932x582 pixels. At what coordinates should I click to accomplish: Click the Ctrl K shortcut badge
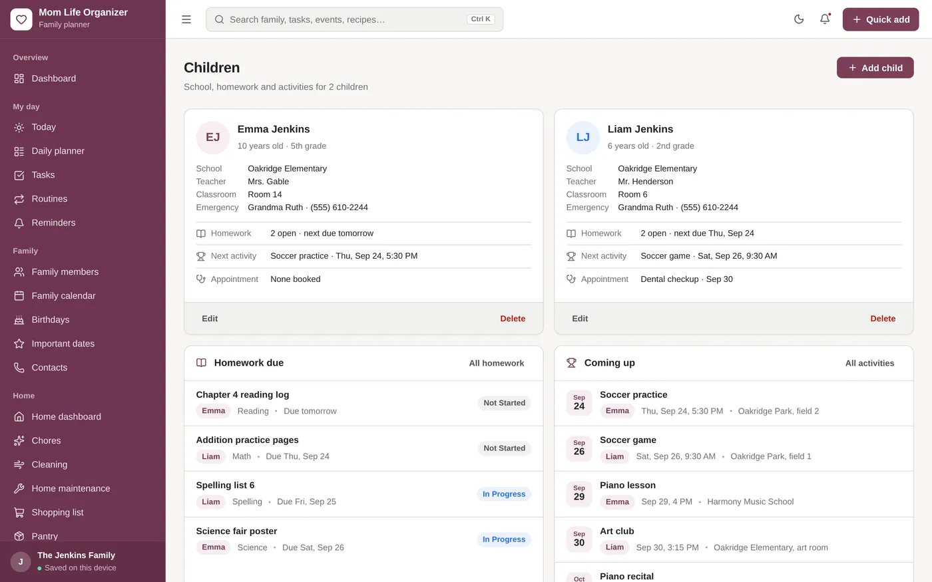coord(481,19)
